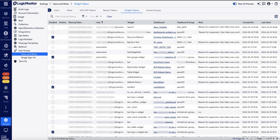Open the sparkle AI assistant icon
This screenshot has width=280, height=140.
point(259,4)
